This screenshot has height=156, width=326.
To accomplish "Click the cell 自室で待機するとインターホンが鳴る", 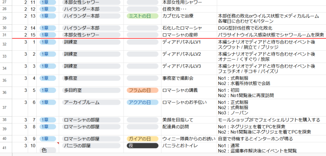I will pos(271,139).
